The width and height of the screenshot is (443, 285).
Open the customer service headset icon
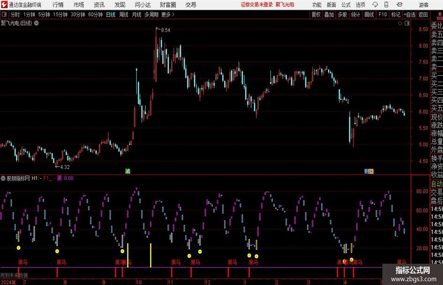(x=375, y=5)
